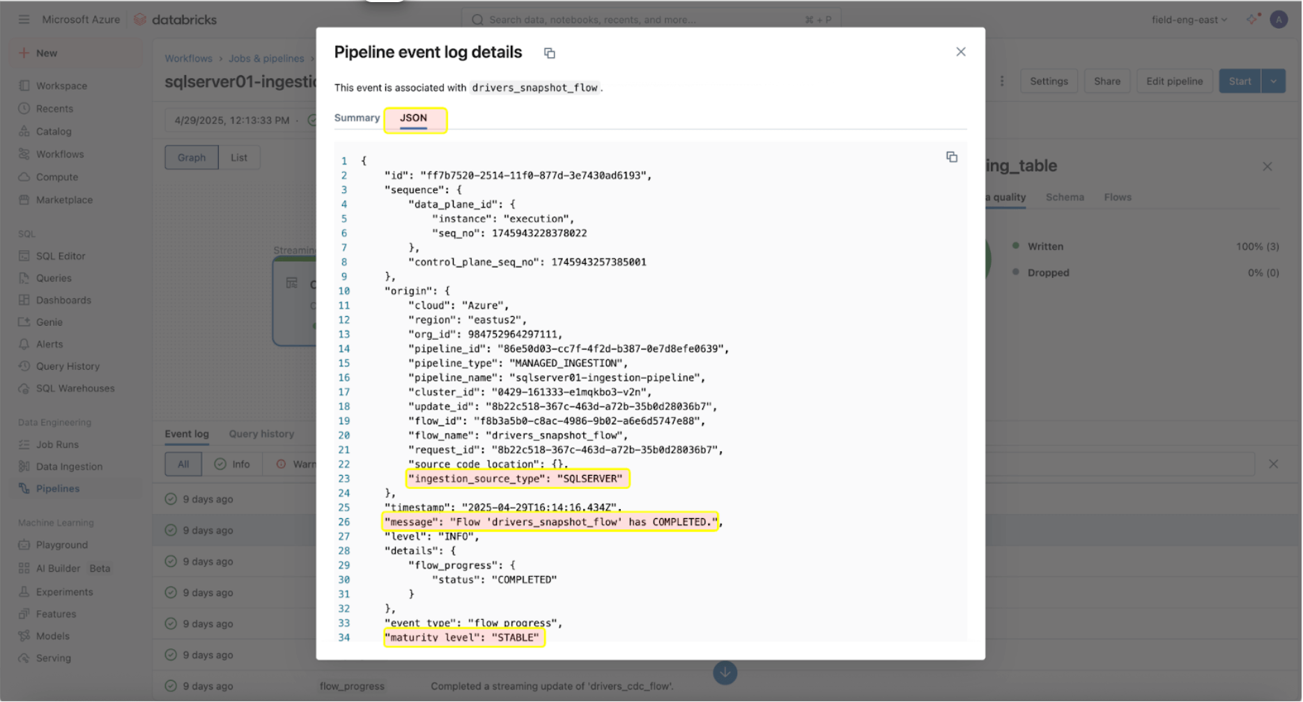Screen dimensions: 1303x702
Task: Copy the JSON code block contents
Action: pos(951,157)
